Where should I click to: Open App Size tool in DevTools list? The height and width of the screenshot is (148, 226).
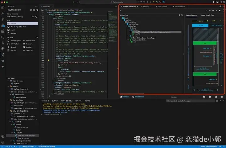(x=12, y=50)
